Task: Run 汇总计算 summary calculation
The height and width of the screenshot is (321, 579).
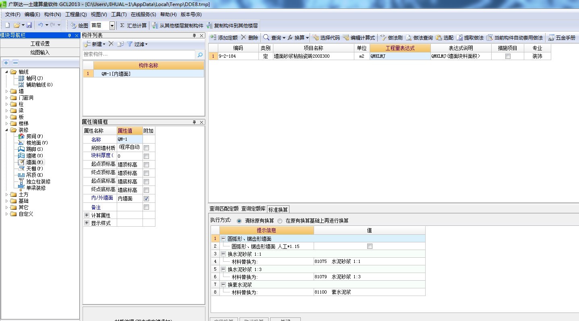Action: (133, 25)
